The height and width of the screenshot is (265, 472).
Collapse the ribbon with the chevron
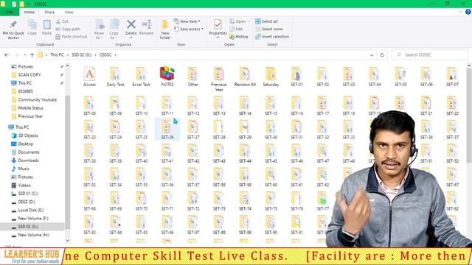tap(460, 12)
